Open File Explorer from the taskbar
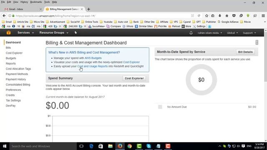 (x=110, y=146)
